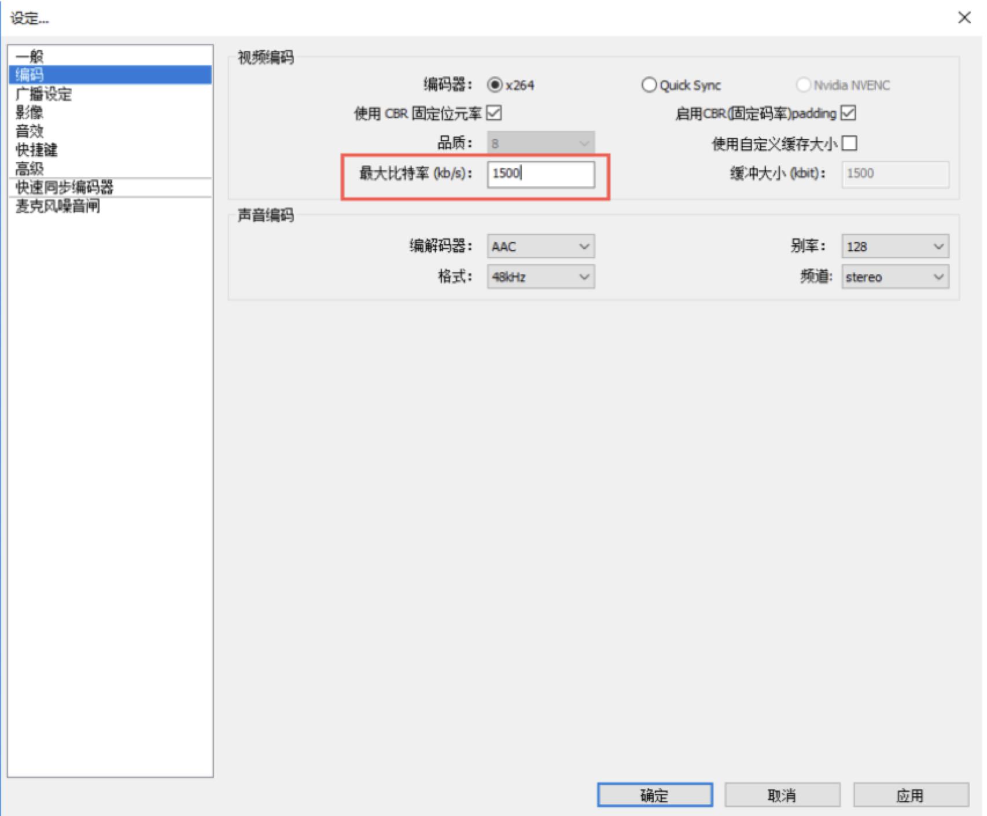The image size is (987, 816).
Task: Select the Nvidia NVENC encoder option
Action: [x=803, y=84]
